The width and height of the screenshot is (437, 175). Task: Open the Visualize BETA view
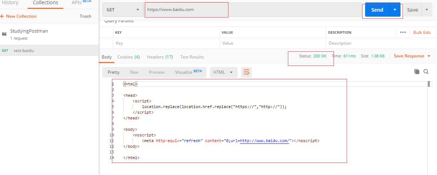click(188, 72)
